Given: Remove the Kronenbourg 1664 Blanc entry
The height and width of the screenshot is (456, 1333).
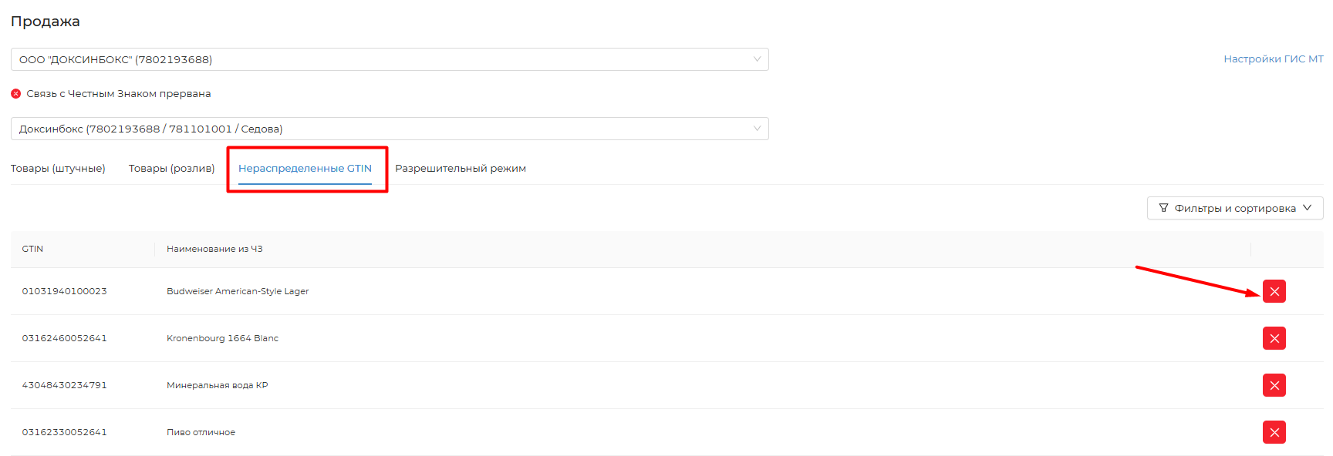Looking at the screenshot, I should pyautogui.click(x=1274, y=338).
